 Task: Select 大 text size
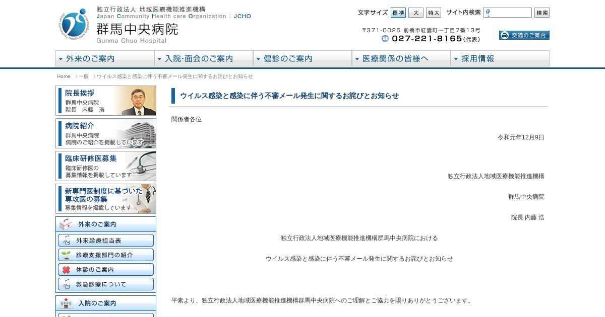pyautogui.click(x=416, y=13)
